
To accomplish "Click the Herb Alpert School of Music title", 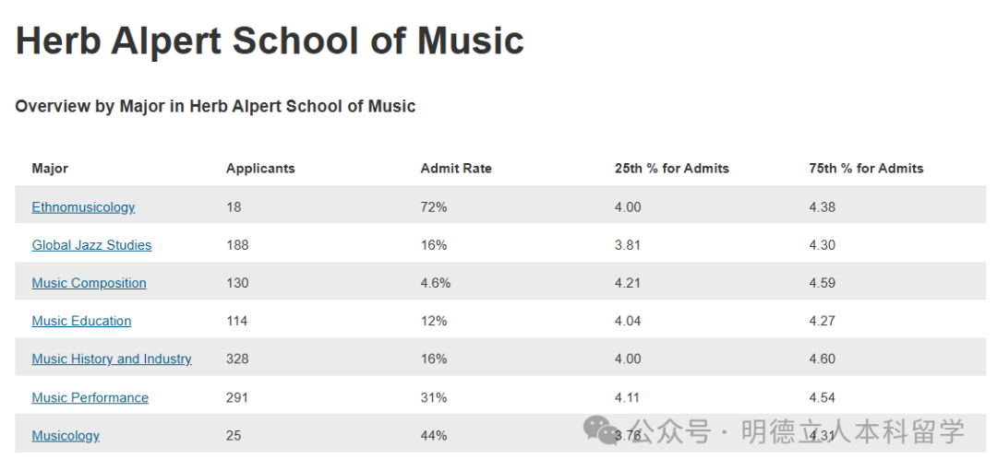I will point(270,41).
